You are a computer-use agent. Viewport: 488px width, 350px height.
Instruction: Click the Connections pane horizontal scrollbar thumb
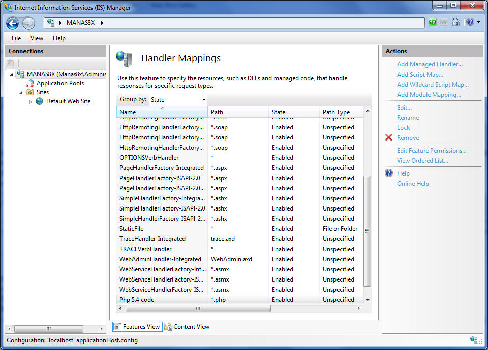click(49, 329)
